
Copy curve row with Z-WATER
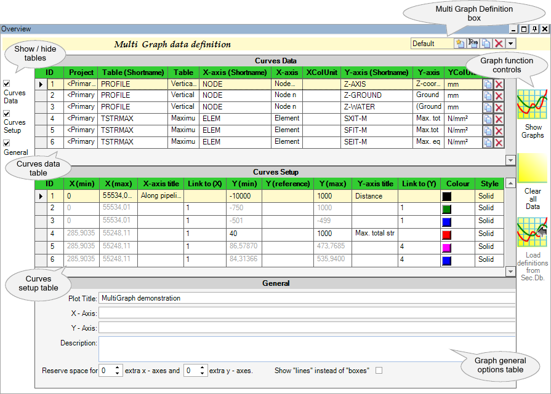point(488,108)
